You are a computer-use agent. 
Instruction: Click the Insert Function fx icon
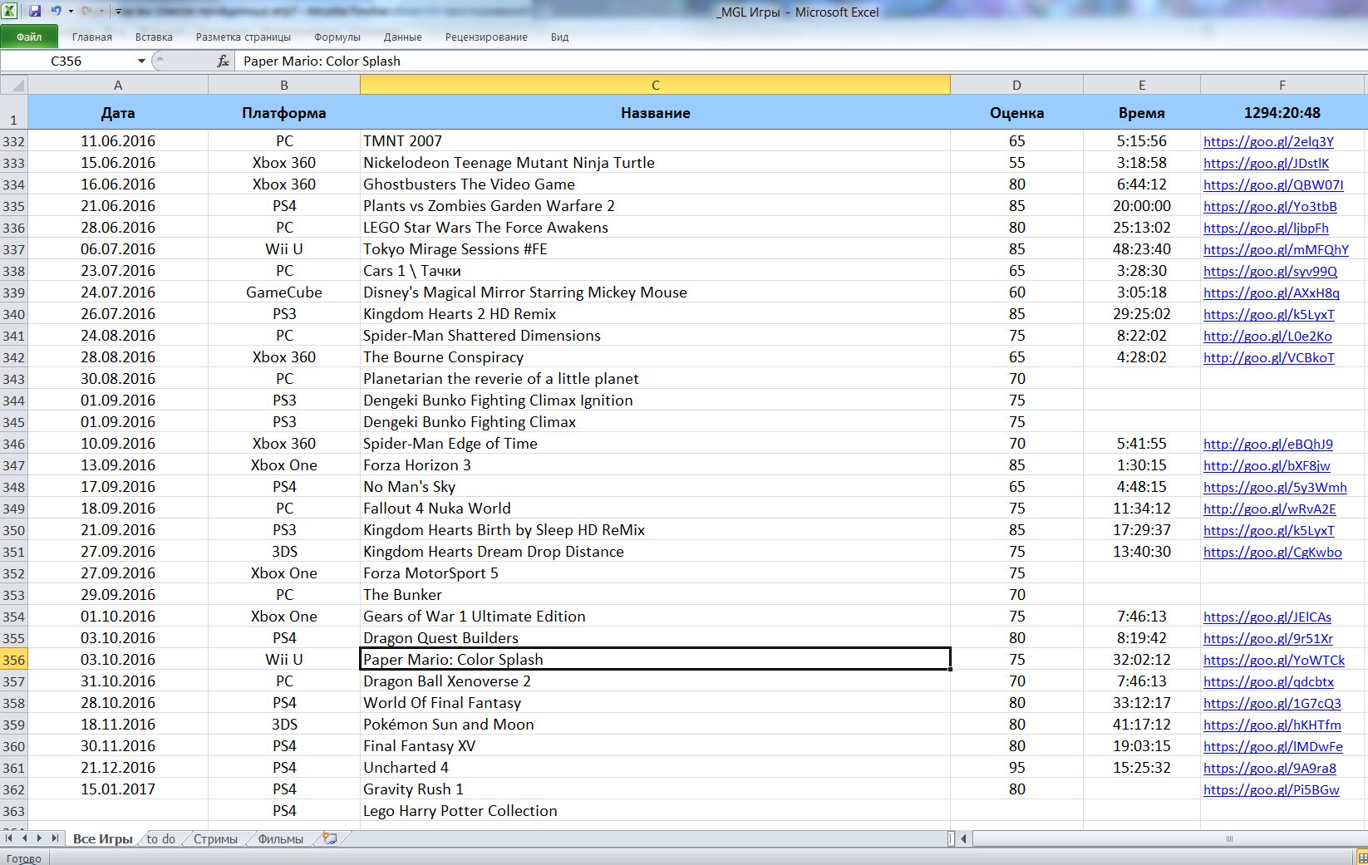tap(223, 61)
